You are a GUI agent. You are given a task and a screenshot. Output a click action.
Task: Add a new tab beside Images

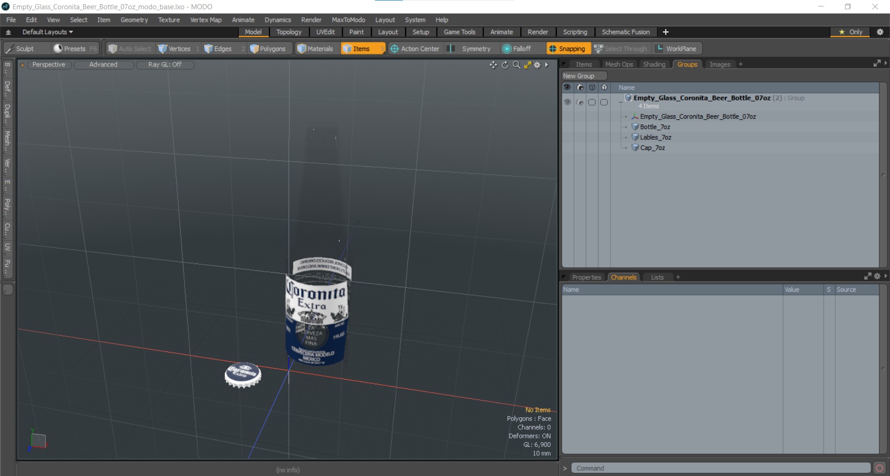pos(741,64)
